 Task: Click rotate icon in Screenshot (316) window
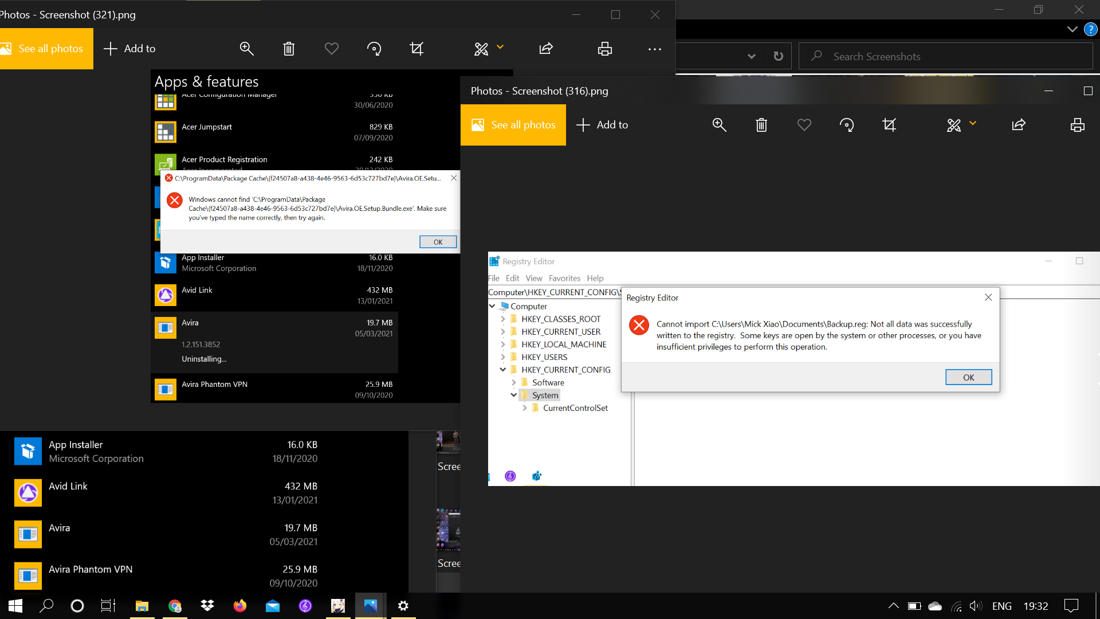[847, 125]
